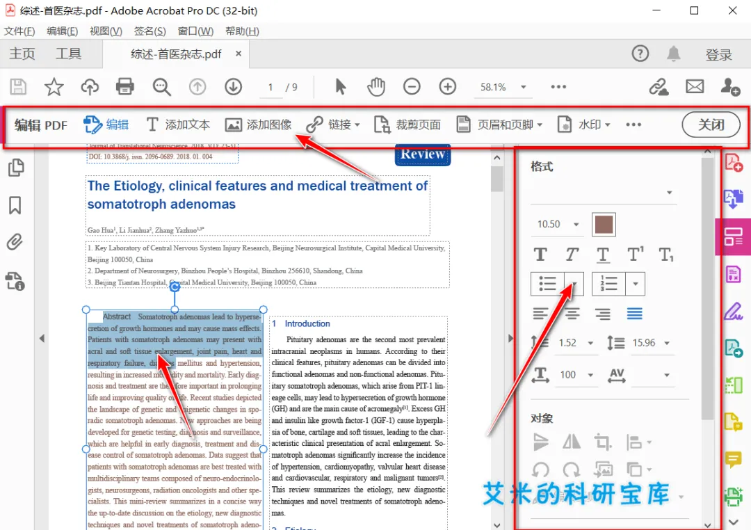
Task: Toggle italic text style
Action: tap(572, 255)
